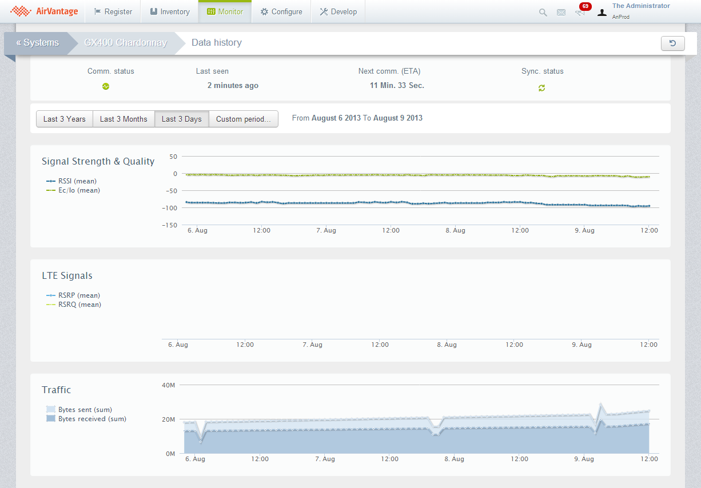Click the refresh button in breadcrumb bar

click(x=672, y=43)
